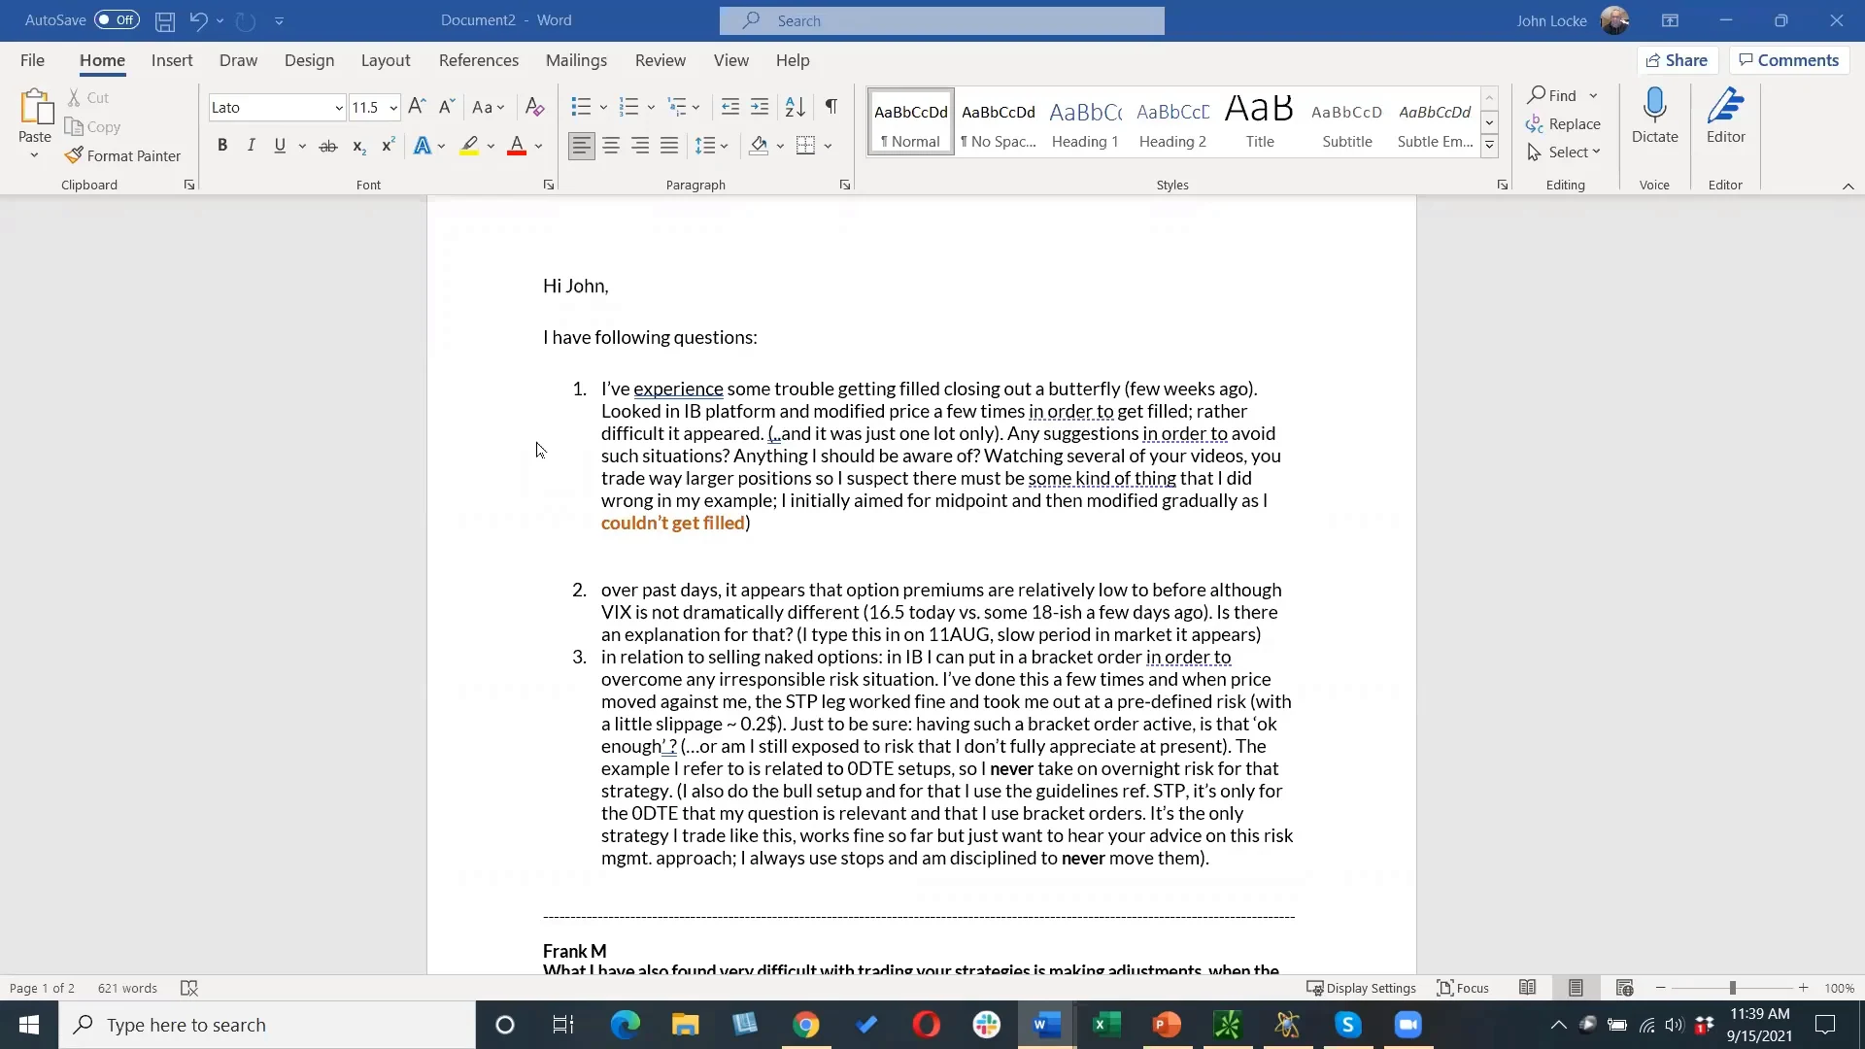Image resolution: width=1865 pixels, height=1049 pixels.
Task: Click Replace in the Editing group
Action: pyautogui.click(x=1563, y=124)
